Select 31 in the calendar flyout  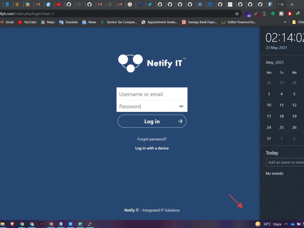point(269,139)
